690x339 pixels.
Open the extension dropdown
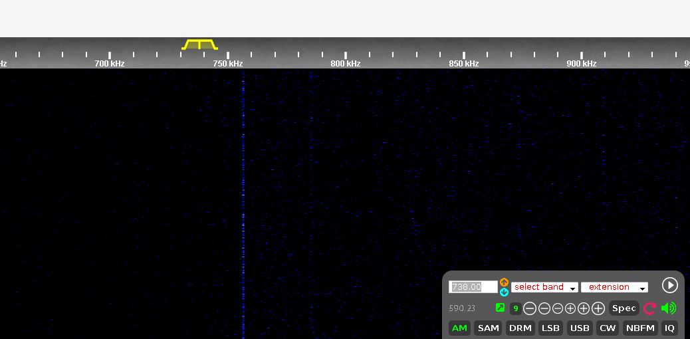tap(614, 287)
